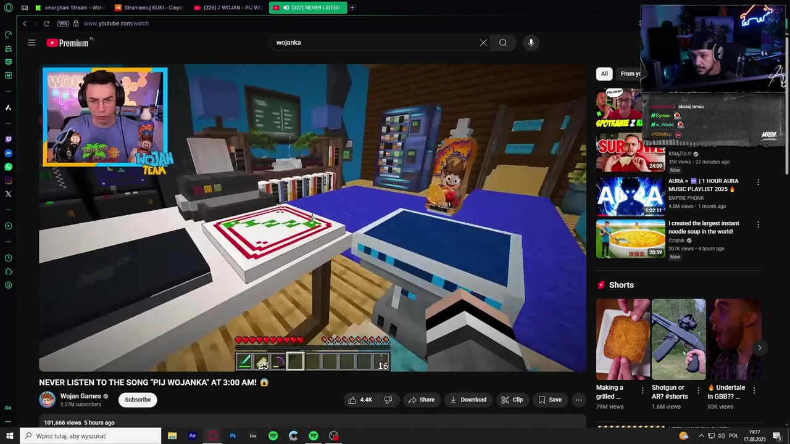
Task: Open the tab islands workspace icon
Action: coord(25,7)
